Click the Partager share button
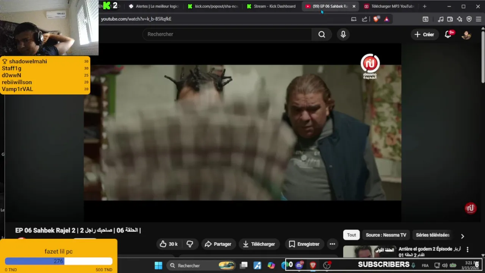The image size is (485, 273). click(218, 244)
